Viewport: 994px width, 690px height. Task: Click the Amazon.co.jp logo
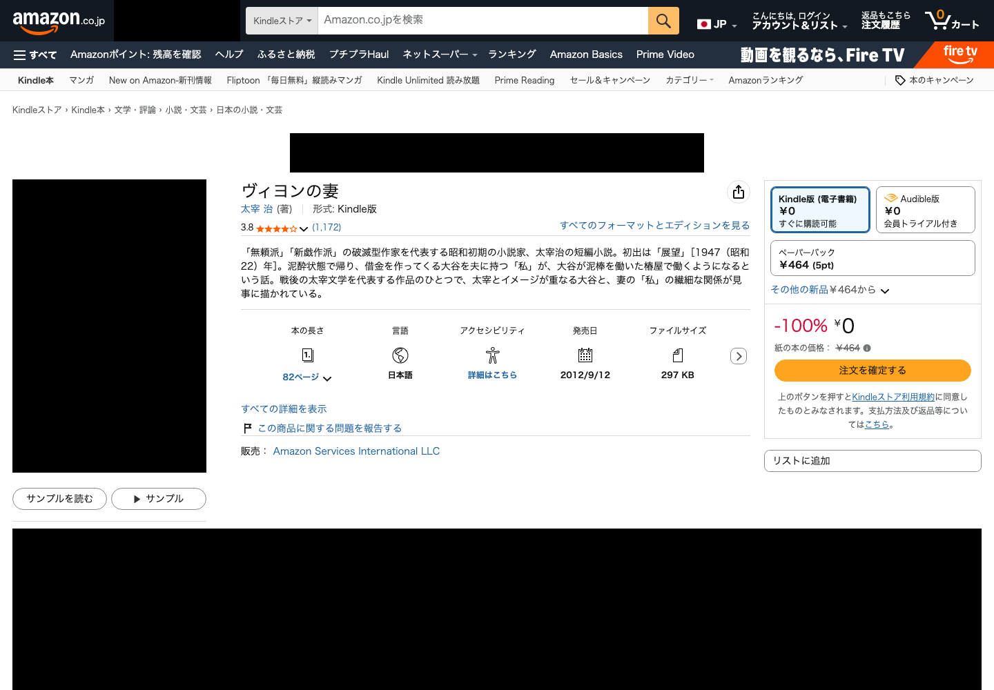point(59,21)
